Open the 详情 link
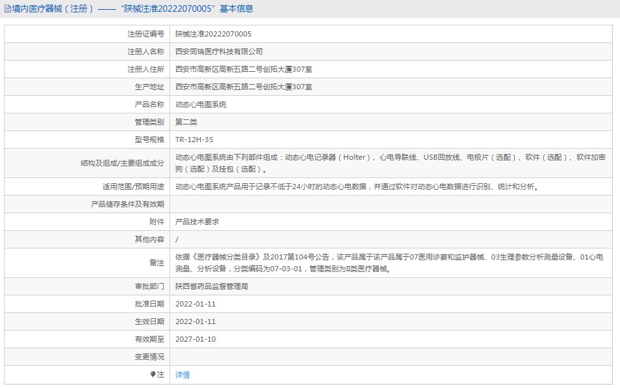620x388 pixels. click(183, 374)
